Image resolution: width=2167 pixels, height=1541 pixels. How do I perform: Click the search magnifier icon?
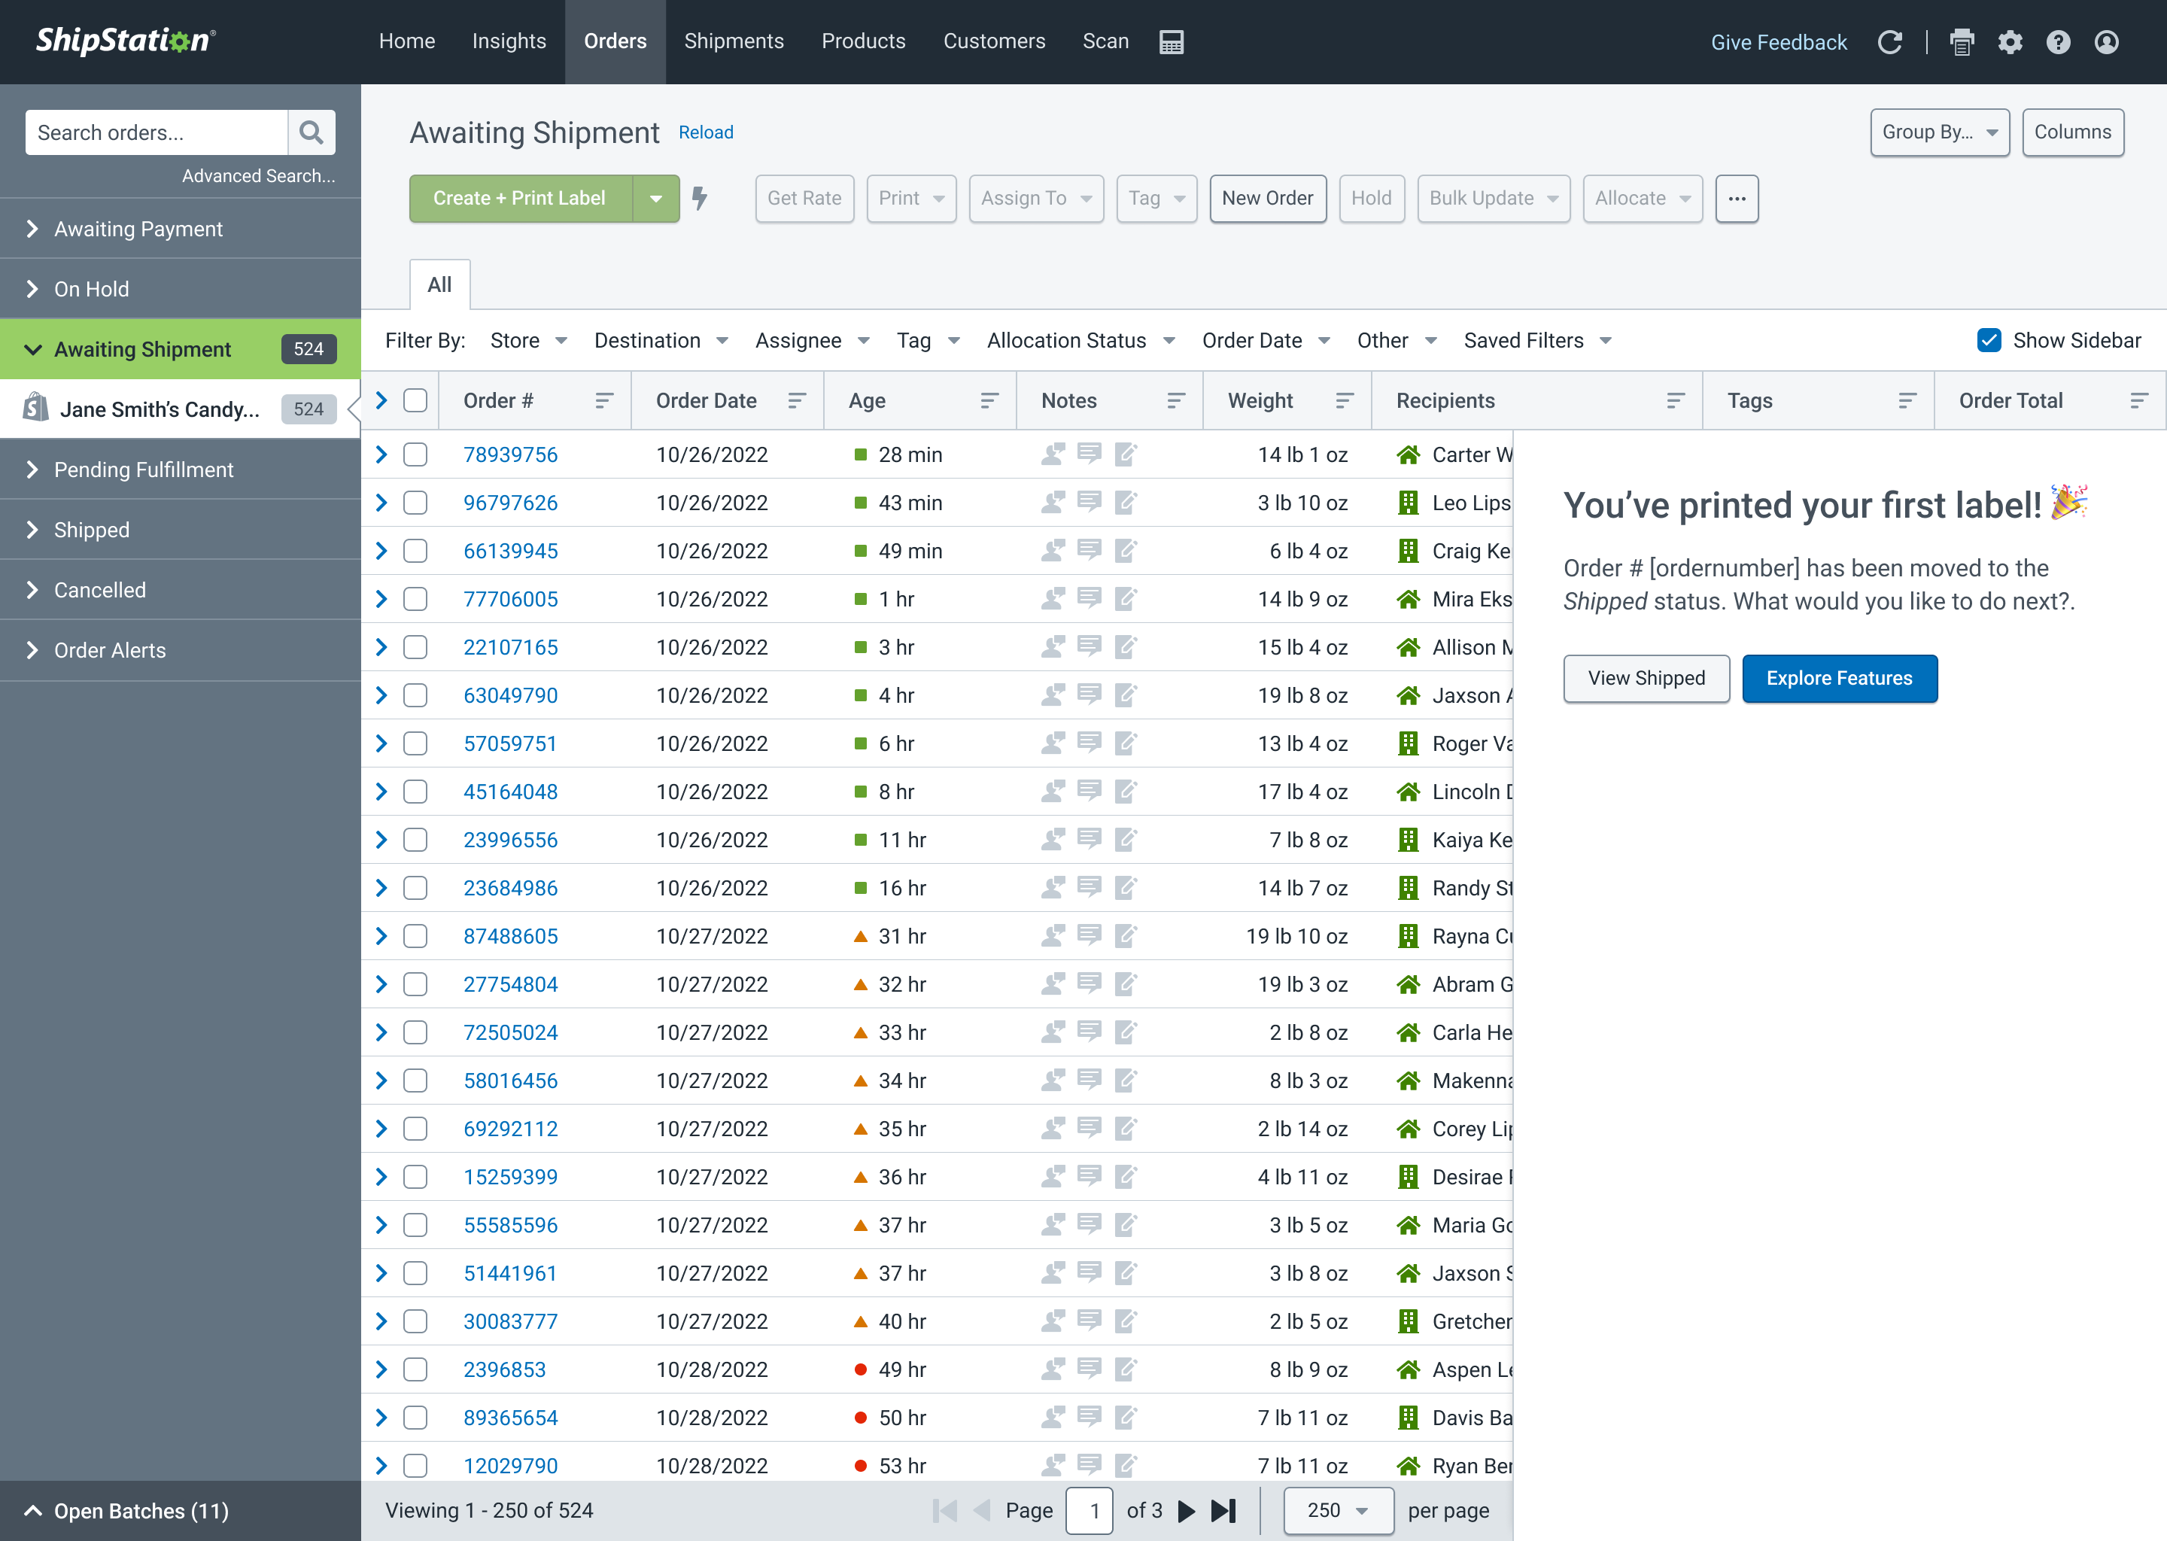[312, 132]
